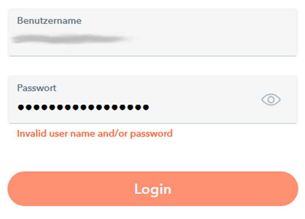Submit credentials with Login
This screenshot has height=219, width=305.
click(x=152, y=189)
